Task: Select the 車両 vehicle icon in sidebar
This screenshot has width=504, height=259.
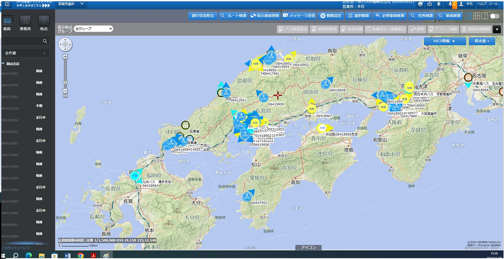Action: (7, 21)
